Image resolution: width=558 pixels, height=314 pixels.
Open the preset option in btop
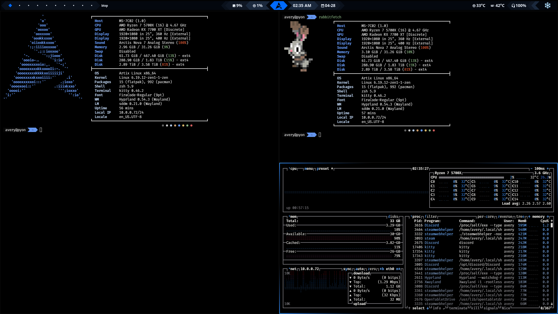(323, 169)
